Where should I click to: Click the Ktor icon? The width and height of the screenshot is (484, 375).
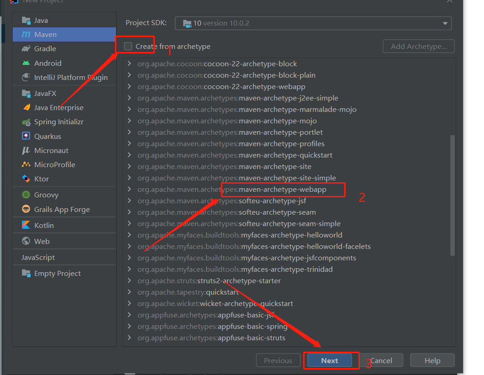[x=26, y=179]
